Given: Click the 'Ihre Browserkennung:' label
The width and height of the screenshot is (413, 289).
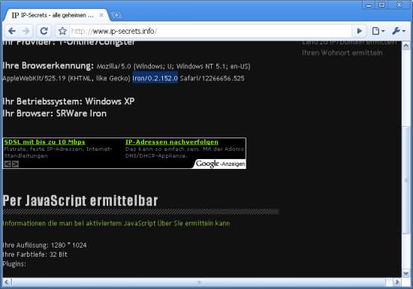Looking at the screenshot, I should click(x=47, y=65).
